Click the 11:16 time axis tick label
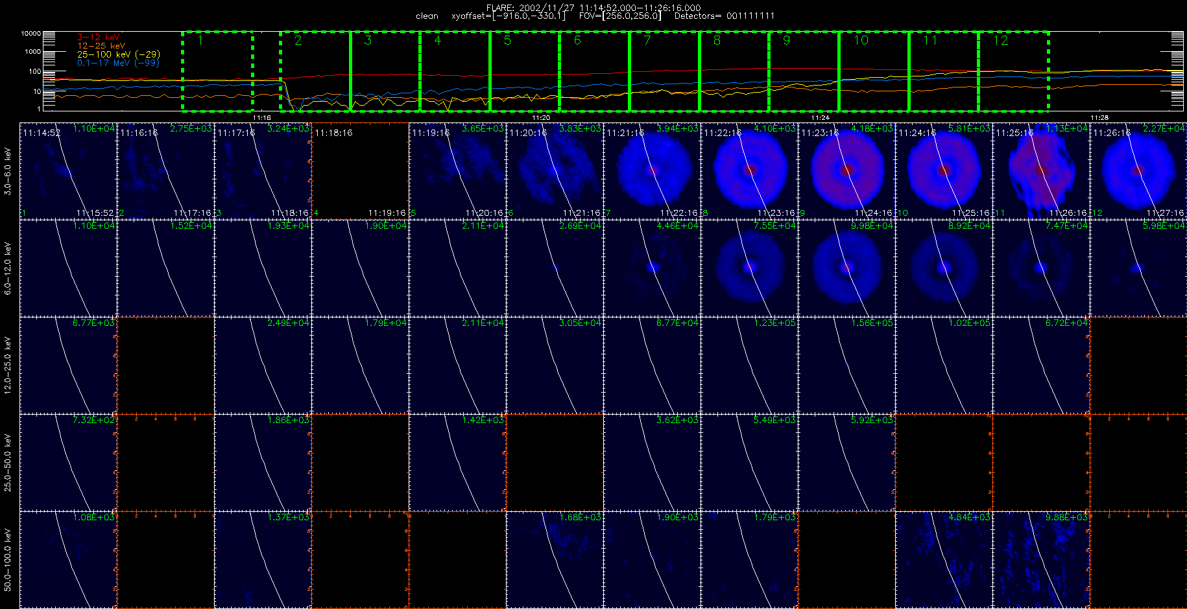This screenshot has width=1187, height=609. (x=261, y=117)
